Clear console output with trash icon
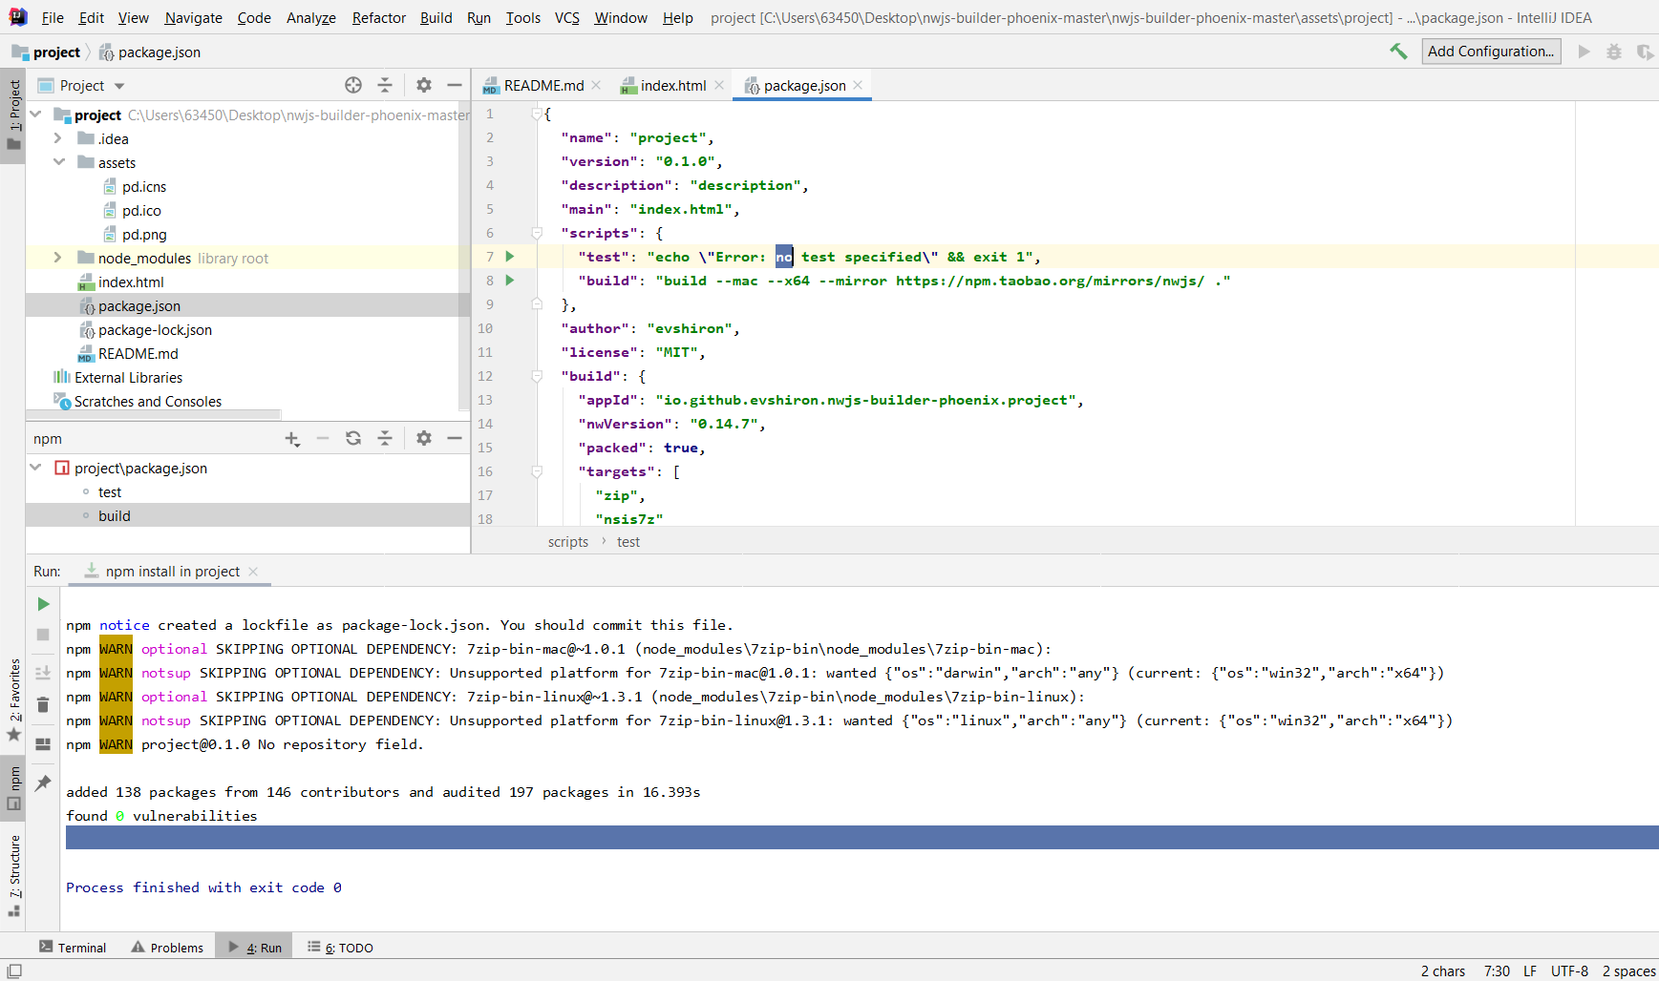Image resolution: width=1659 pixels, height=981 pixels. coord(43,704)
